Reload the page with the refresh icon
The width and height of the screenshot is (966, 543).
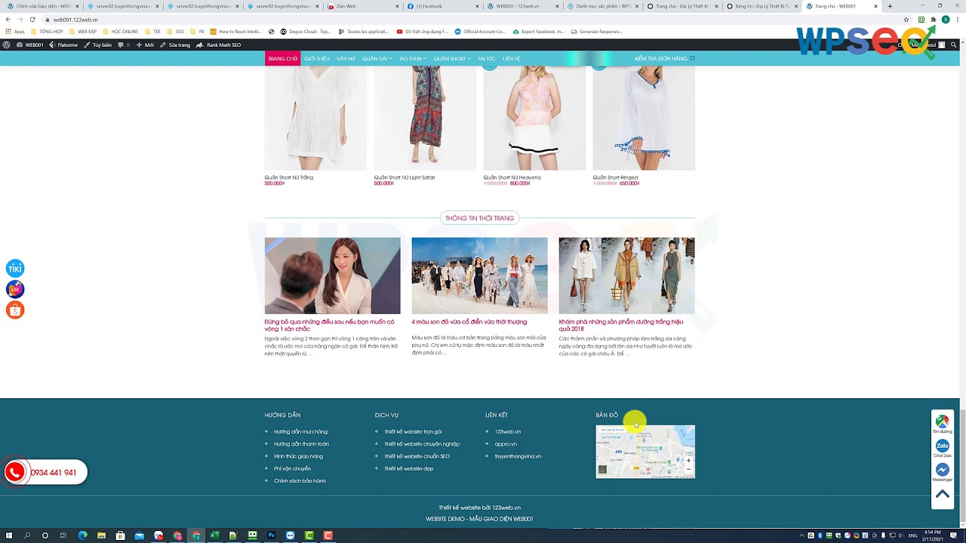(32, 20)
